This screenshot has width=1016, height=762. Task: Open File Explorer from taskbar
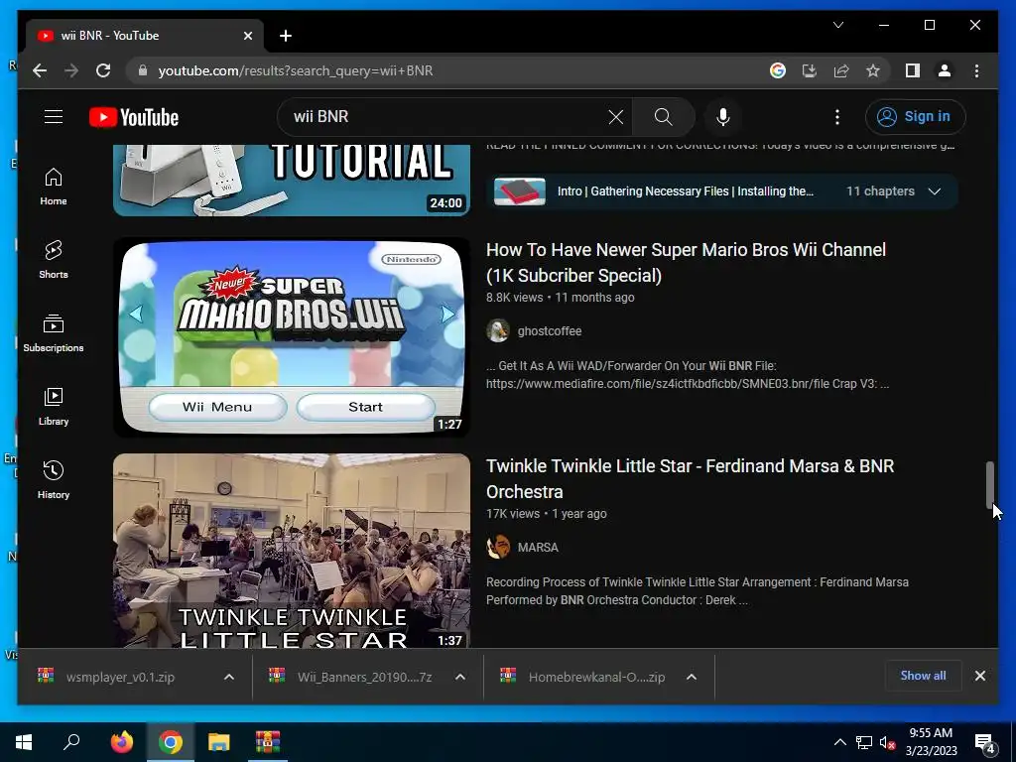pyautogui.click(x=219, y=742)
